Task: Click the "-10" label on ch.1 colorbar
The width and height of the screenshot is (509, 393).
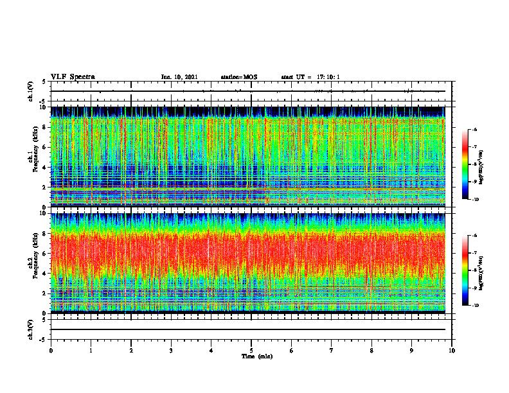Action: point(475,200)
